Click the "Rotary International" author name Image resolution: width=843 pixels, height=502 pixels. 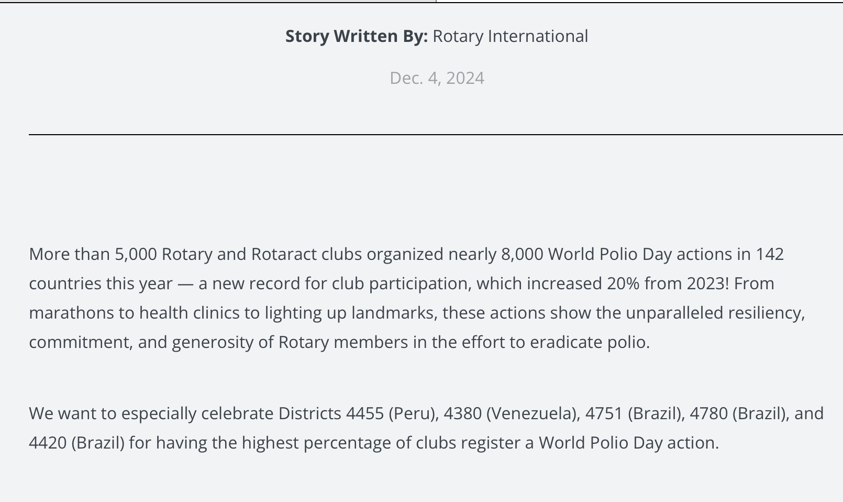click(511, 36)
